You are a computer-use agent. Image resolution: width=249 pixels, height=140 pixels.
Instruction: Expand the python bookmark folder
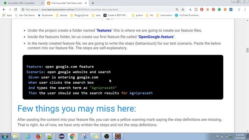[x=137, y=15]
